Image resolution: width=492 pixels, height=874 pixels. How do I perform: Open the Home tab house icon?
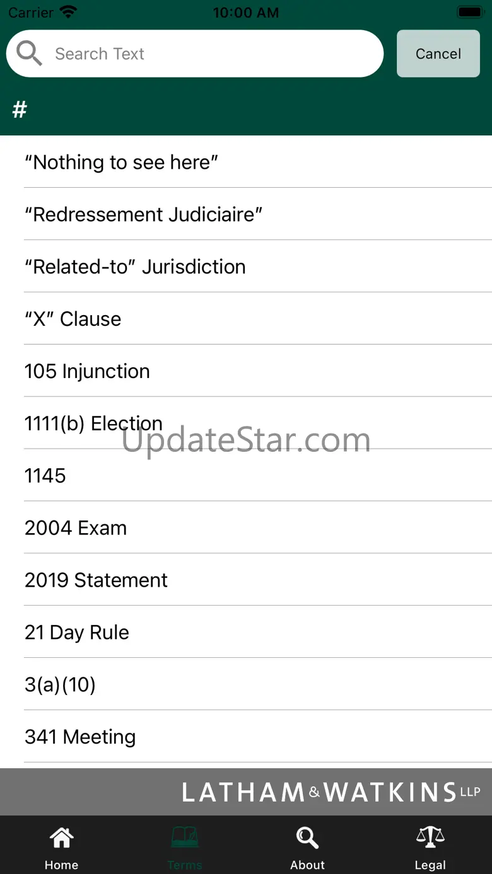[x=61, y=839]
